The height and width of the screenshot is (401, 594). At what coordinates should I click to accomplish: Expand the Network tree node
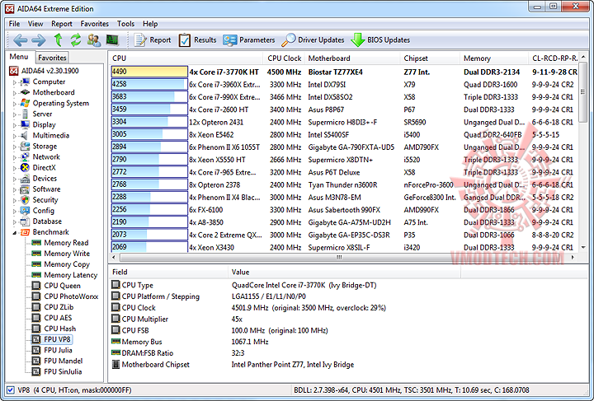point(15,157)
